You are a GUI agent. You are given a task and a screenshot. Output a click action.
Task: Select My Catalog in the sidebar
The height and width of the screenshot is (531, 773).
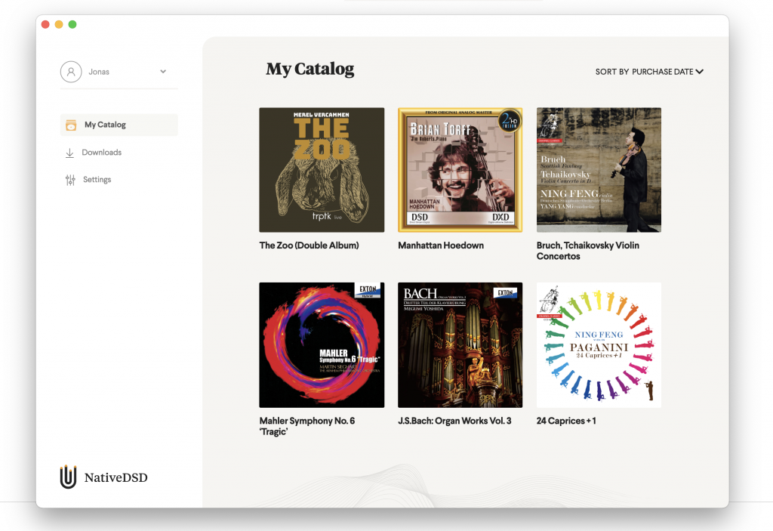click(x=119, y=125)
